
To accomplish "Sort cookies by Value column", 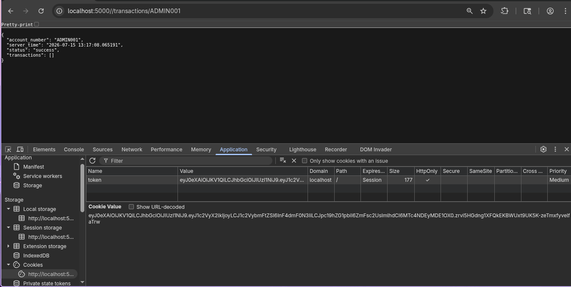I will click(243, 171).
